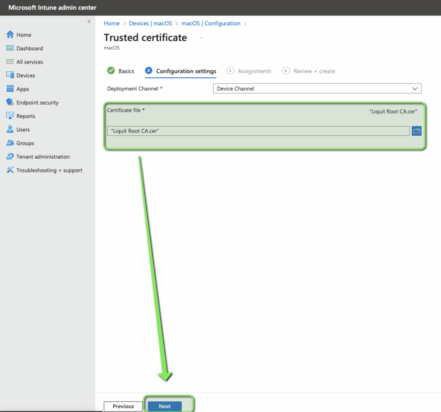
Task: Browse for certificate file folder icon
Action: [416, 131]
